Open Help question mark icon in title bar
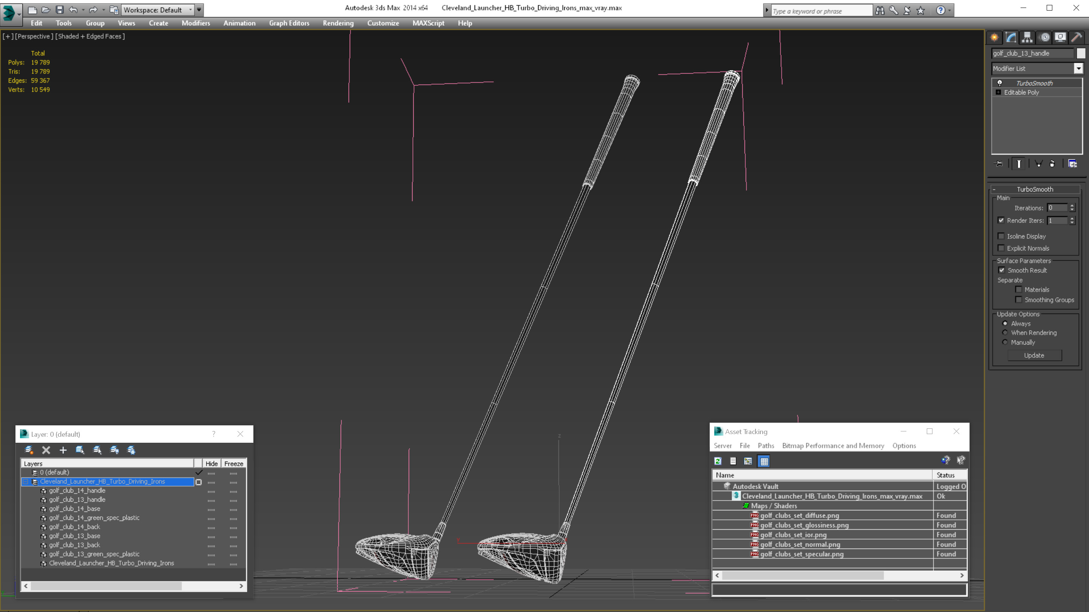The height and width of the screenshot is (612, 1089). (x=941, y=11)
